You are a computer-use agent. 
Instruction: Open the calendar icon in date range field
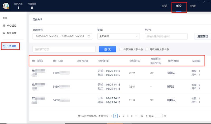[x=89, y=36]
